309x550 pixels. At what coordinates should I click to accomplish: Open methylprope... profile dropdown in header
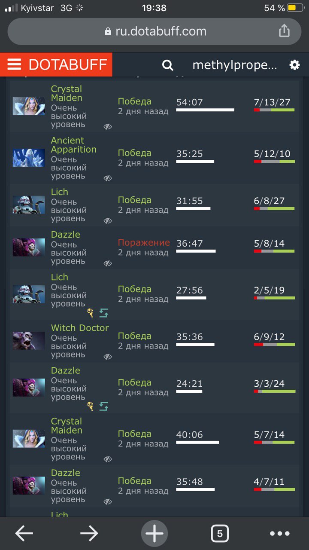pyautogui.click(x=235, y=65)
